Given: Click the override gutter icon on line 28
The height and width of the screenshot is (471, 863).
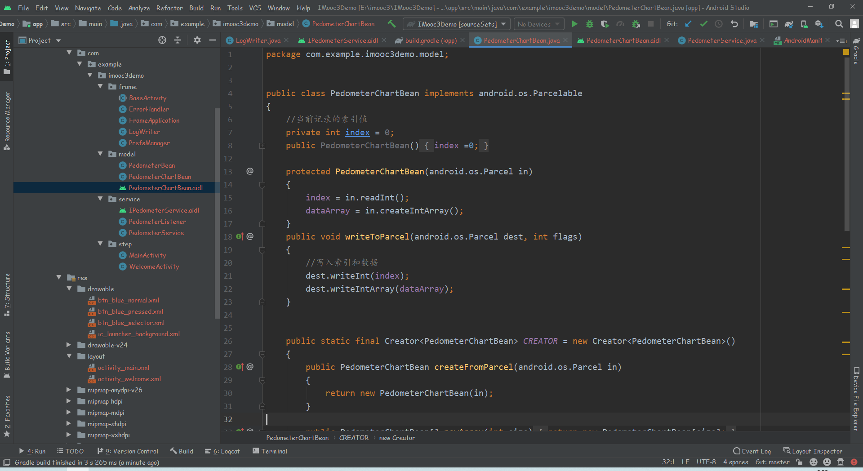Looking at the screenshot, I should pos(240,367).
